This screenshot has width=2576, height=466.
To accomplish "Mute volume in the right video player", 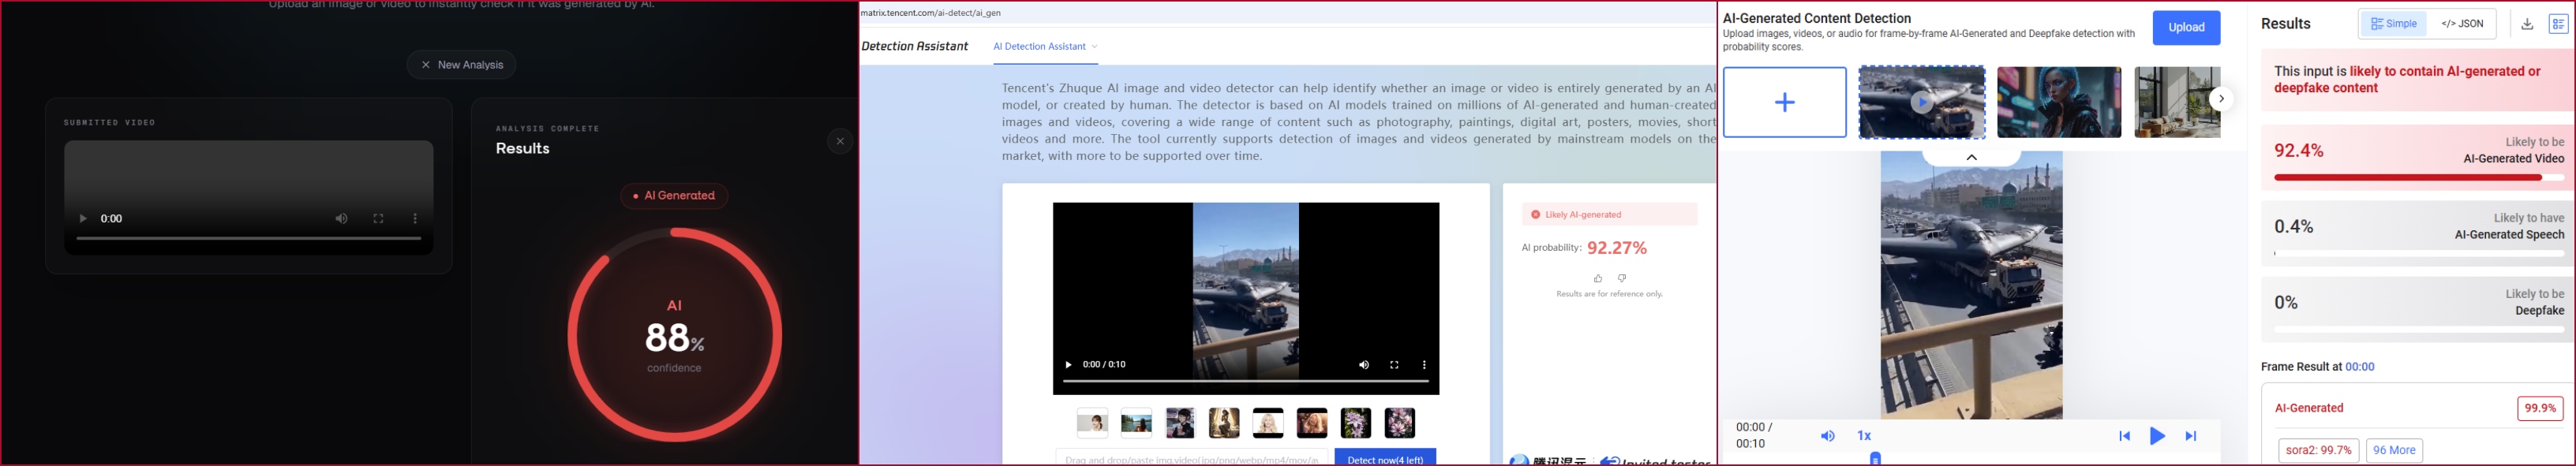I will (x=1827, y=436).
